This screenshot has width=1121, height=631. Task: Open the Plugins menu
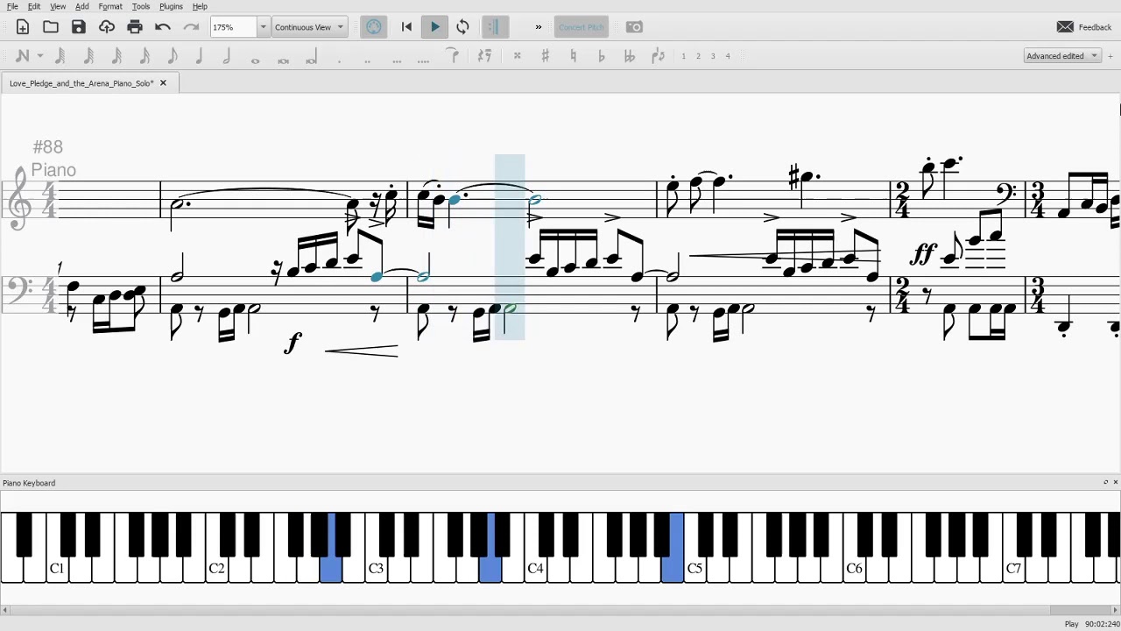pyautogui.click(x=171, y=6)
